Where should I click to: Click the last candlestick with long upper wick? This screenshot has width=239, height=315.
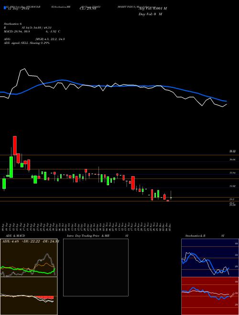pos(171,195)
